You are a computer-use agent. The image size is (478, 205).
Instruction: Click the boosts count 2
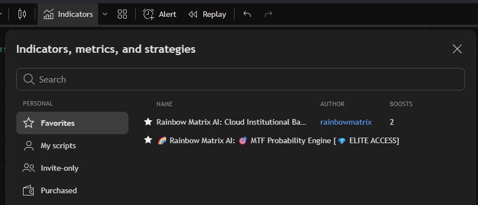click(x=392, y=122)
